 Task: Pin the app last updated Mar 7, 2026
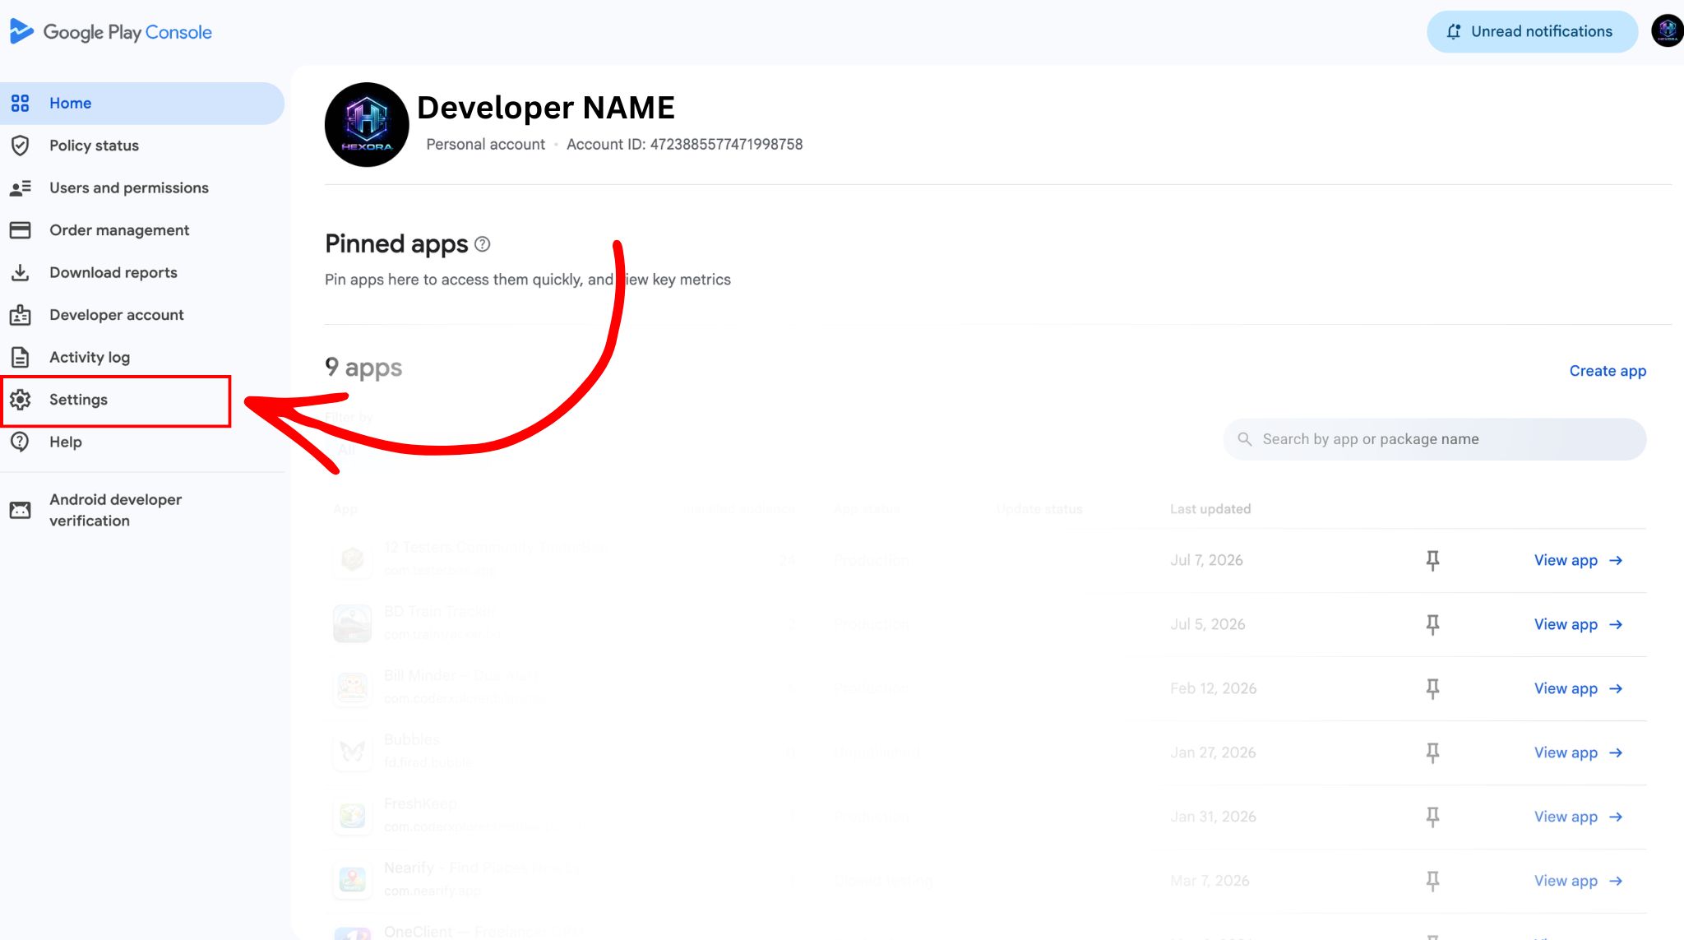pyautogui.click(x=1432, y=882)
